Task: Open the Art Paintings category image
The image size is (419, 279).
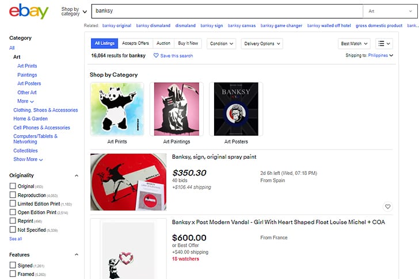Action: (x=176, y=109)
